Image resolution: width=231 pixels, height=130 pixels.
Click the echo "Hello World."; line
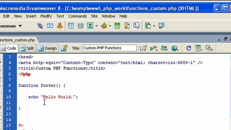(53, 97)
